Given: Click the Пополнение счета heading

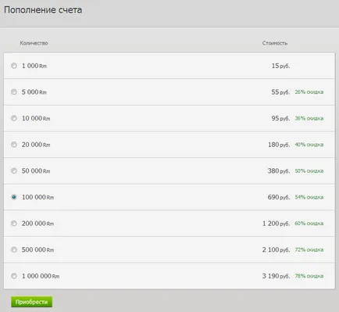Looking at the screenshot, I should (43, 10).
